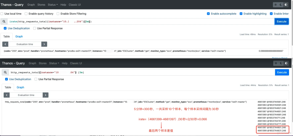Switch to the Graph tab in top panel
293x136 pixels.
[x=19, y=36]
